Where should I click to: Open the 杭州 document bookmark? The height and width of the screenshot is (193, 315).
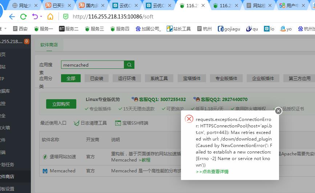(204, 29)
